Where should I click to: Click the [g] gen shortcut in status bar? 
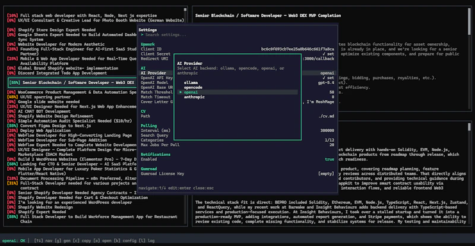pyautogui.click(x=62, y=241)
